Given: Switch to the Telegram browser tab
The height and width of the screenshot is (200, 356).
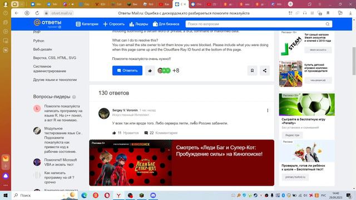Looking at the screenshot, I should 52,4.
